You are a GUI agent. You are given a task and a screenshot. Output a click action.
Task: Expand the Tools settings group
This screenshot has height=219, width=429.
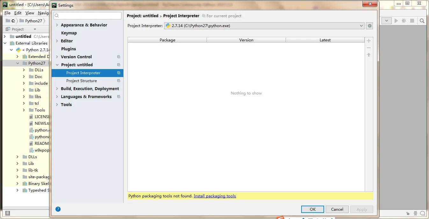pos(57,105)
